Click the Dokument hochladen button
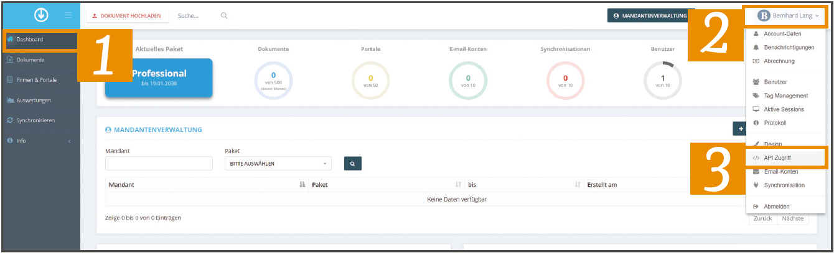834x253 pixels. pyautogui.click(x=127, y=16)
